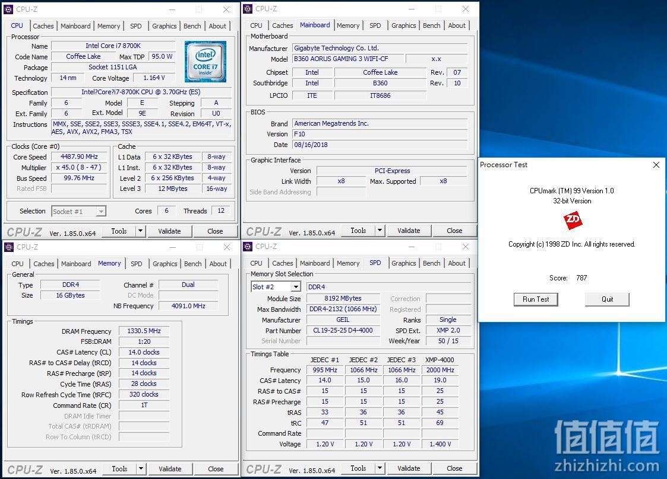Click the red ZD logo in Processor Test
Screen dimensions: 667x479
pyautogui.click(x=572, y=220)
